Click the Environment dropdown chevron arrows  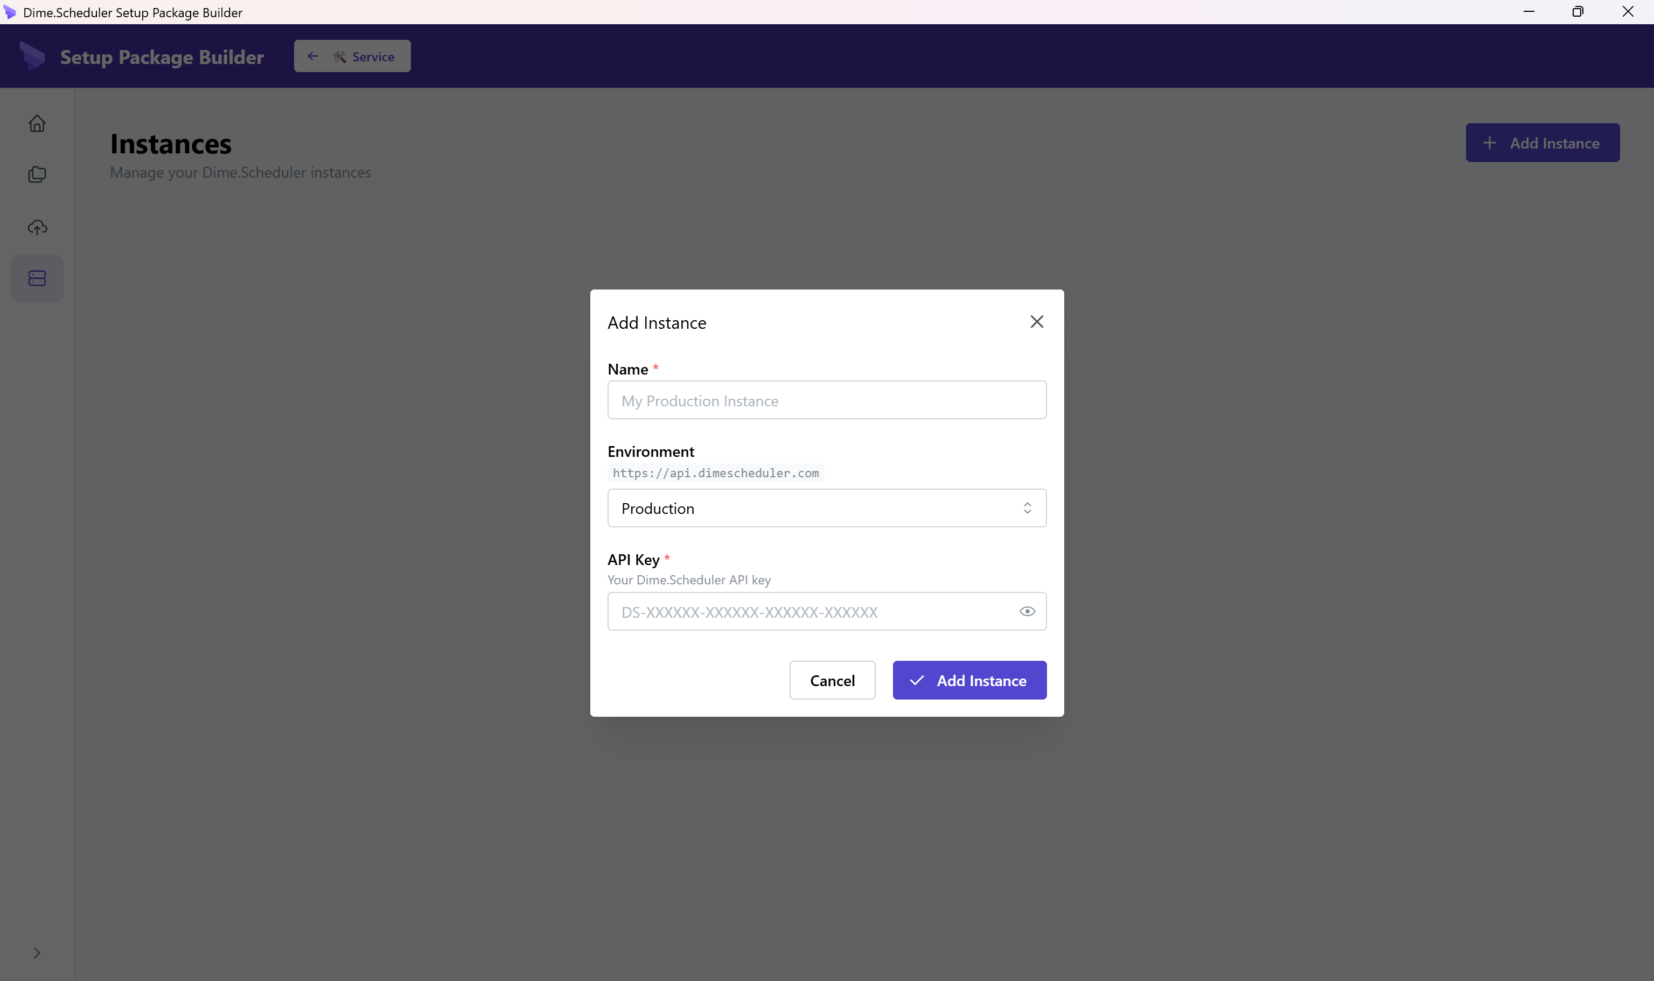[1027, 509]
